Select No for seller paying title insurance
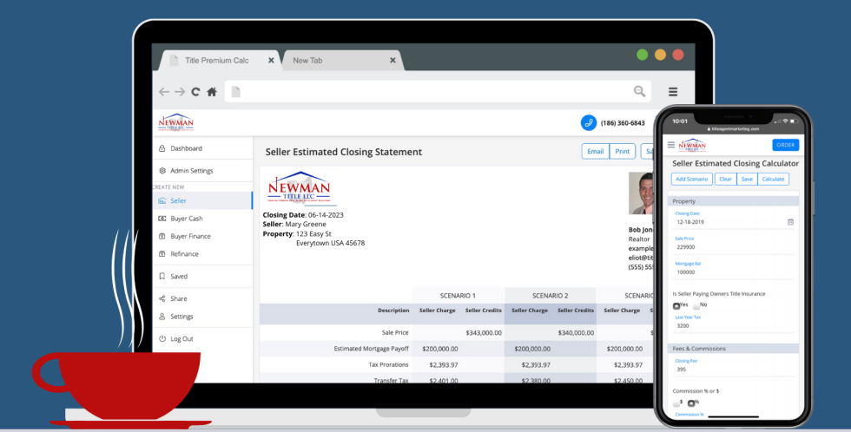This screenshot has height=432, width=851. click(696, 305)
